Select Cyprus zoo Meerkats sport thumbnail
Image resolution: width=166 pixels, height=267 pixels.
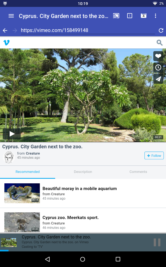pos(22,222)
